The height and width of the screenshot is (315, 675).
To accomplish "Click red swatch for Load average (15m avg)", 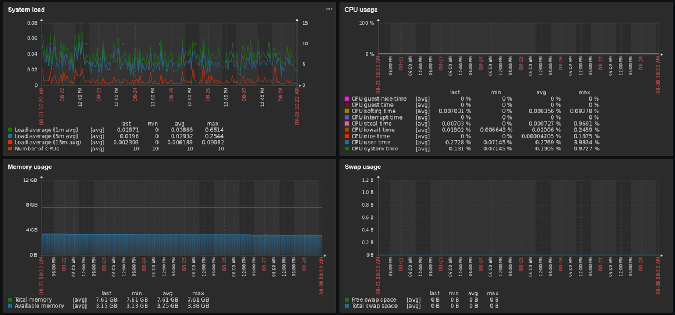I will (x=11, y=142).
